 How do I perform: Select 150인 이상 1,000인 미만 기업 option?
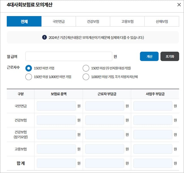click(x=29, y=77)
